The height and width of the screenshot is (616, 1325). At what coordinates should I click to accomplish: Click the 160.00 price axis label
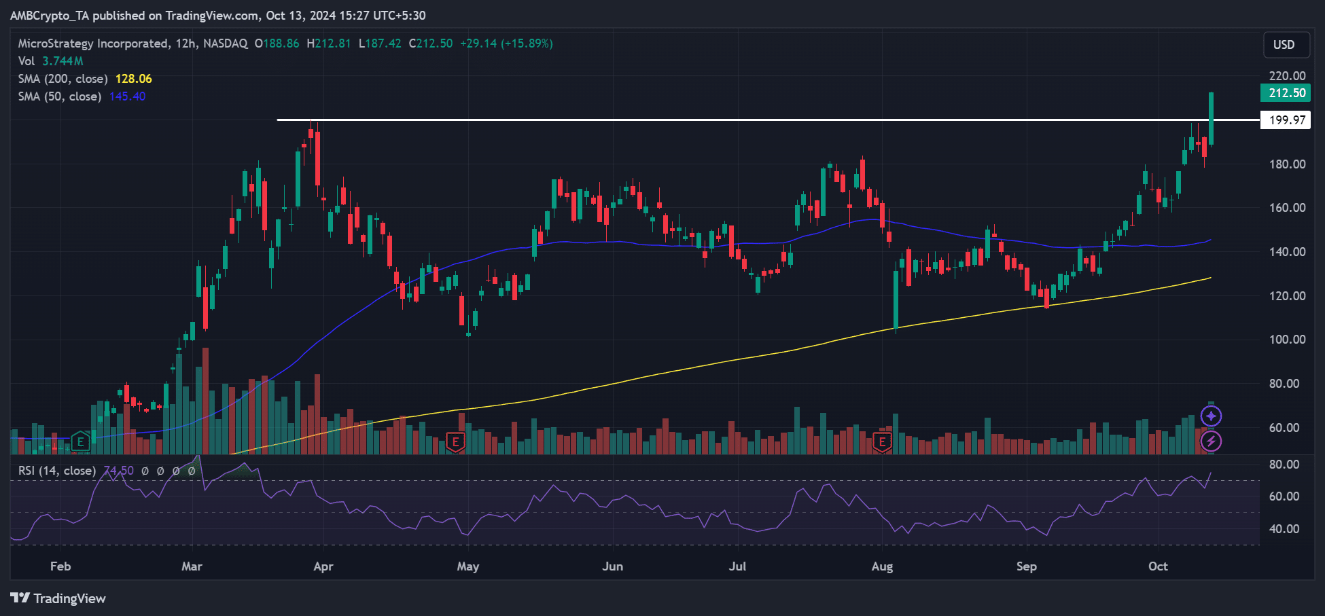(x=1287, y=208)
